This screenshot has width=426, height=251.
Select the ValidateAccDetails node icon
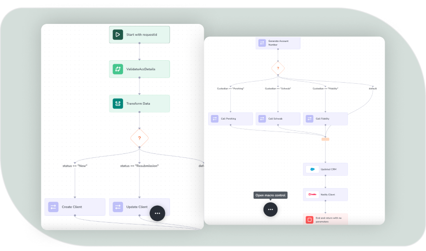118,69
